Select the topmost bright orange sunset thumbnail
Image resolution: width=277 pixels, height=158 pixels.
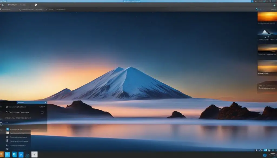coord(267,16)
